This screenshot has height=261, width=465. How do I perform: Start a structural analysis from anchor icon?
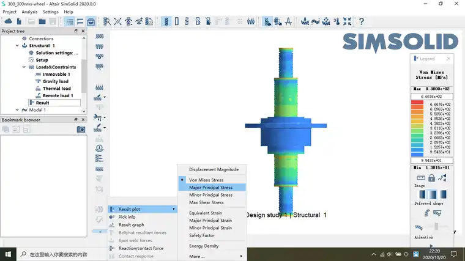[305, 21]
